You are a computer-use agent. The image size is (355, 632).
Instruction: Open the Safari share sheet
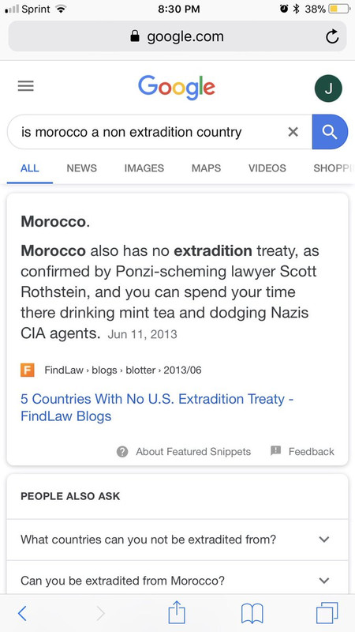(177, 611)
